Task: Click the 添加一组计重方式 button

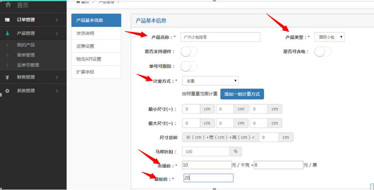Action: click(242, 94)
